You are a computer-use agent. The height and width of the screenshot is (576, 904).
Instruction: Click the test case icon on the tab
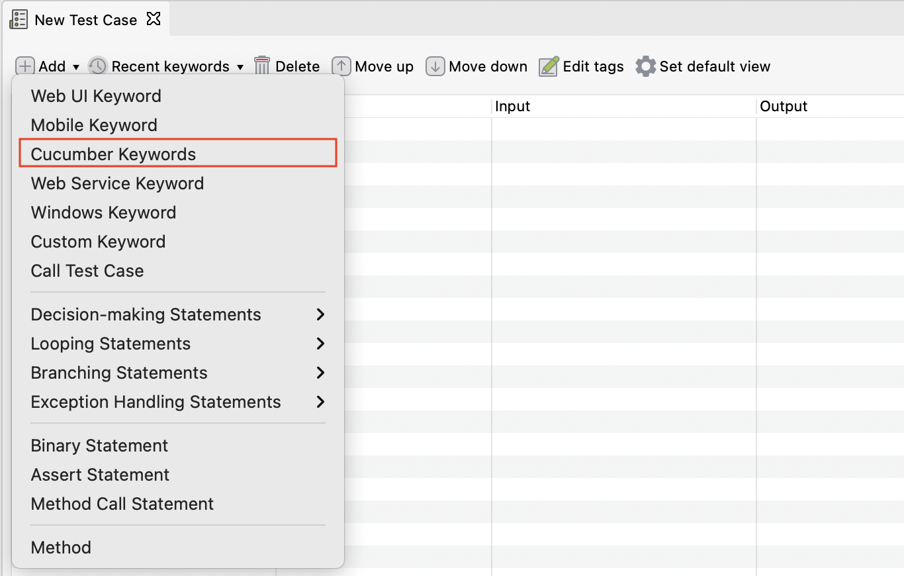[x=19, y=19]
